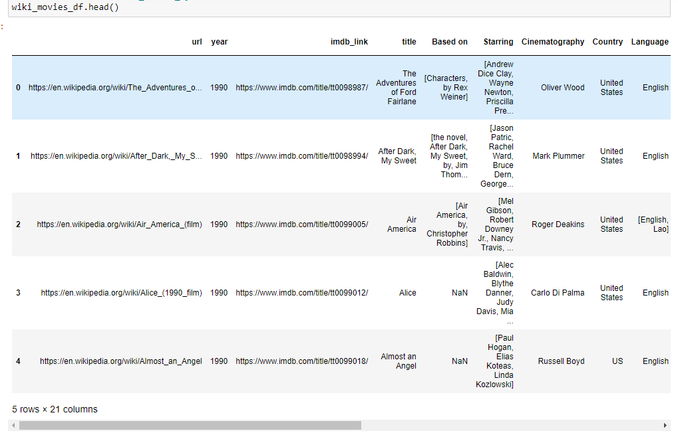This screenshot has width=678, height=437.
Task: Click the '[English, Lao]' language cell
Action: 653,224
